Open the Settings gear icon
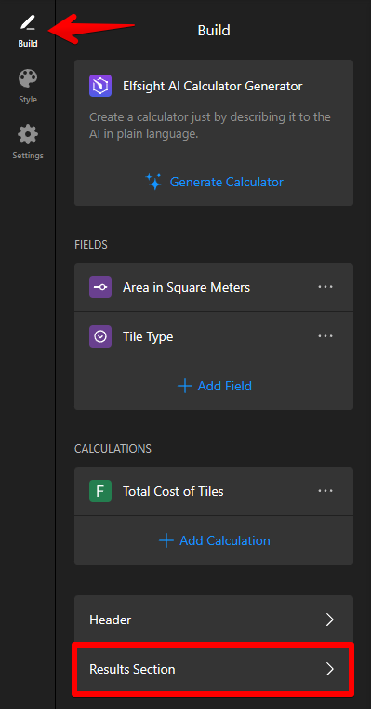Screen dimensions: 371x709 pyautogui.click(x=28, y=135)
